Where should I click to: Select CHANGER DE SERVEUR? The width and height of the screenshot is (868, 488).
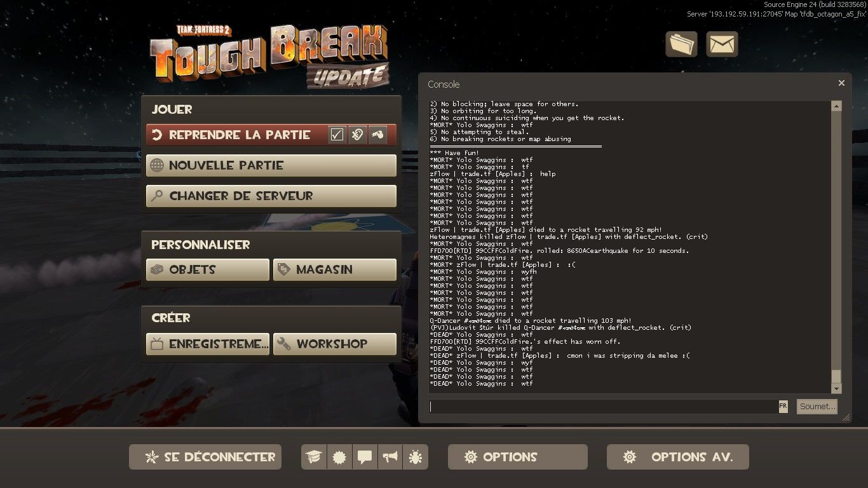(x=271, y=196)
